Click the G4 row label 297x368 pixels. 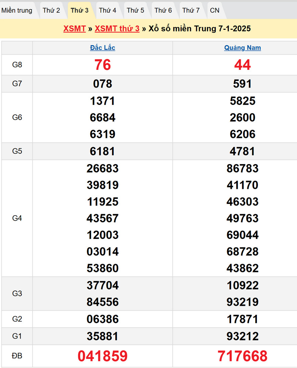17,218
